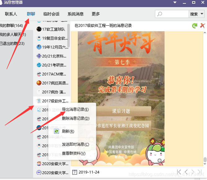Go to next page of message records
The image size is (207, 180).
pos(193,172)
